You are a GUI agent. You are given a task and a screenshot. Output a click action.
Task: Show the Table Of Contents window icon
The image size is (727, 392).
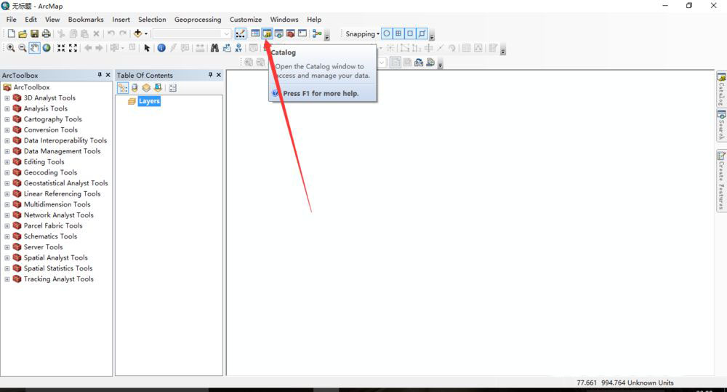[255, 33]
